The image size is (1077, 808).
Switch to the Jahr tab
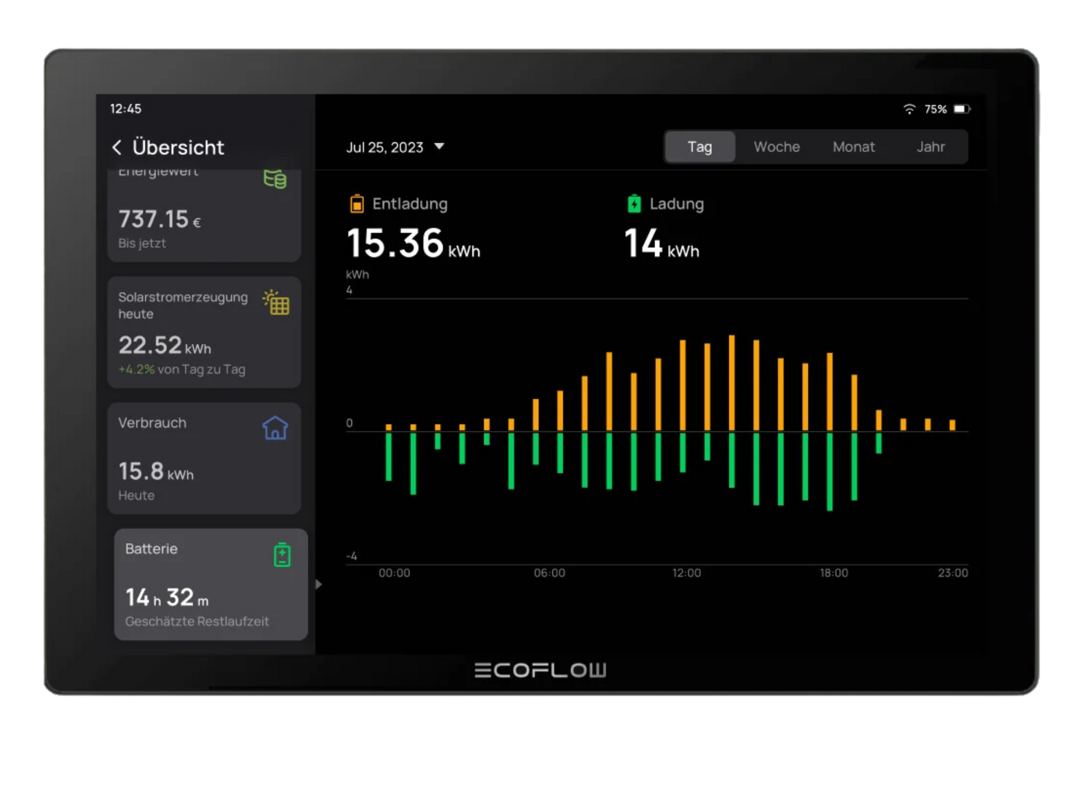coord(930,147)
